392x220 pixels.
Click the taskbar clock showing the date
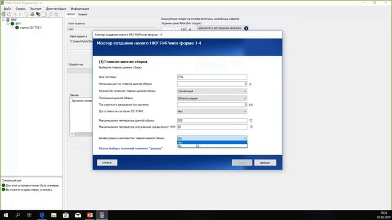(x=384, y=215)
